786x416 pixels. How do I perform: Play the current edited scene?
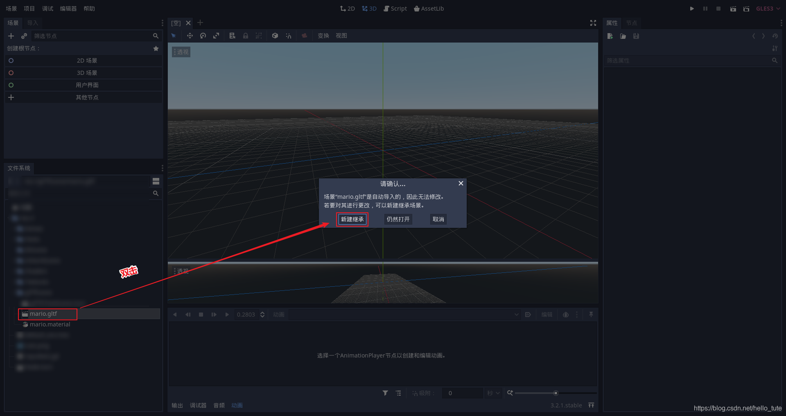733,9
